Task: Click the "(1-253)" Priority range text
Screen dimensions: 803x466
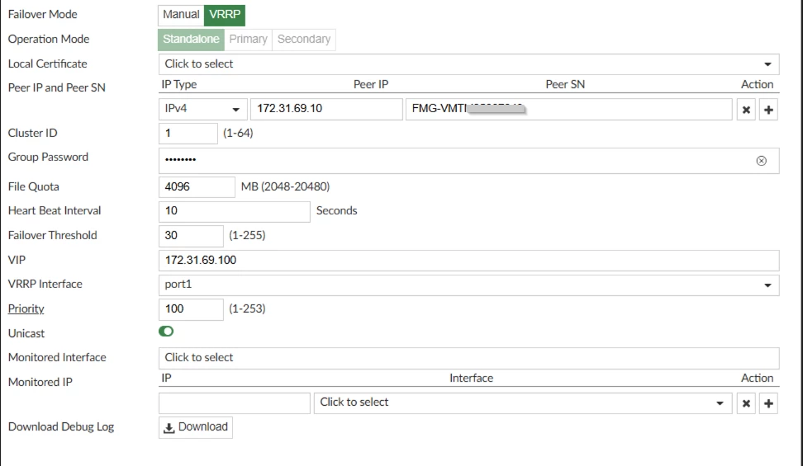Action: pyautogui.click(x=247, y=309)
